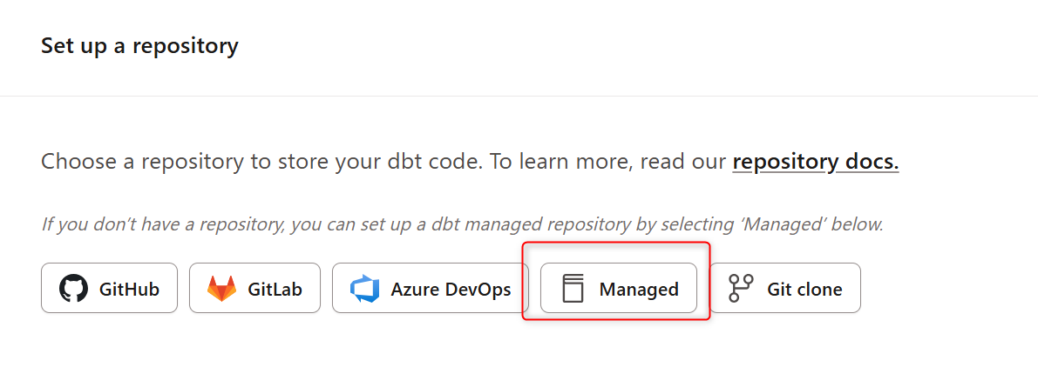
Task: Click the Managed repository book icon
Action: click(573, 289)
